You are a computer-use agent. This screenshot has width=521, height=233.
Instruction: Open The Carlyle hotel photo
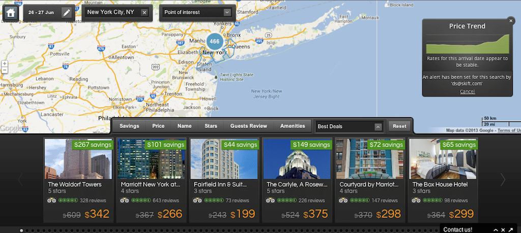point(297,159)
